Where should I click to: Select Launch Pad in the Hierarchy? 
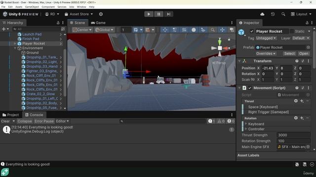coord(32,34)
